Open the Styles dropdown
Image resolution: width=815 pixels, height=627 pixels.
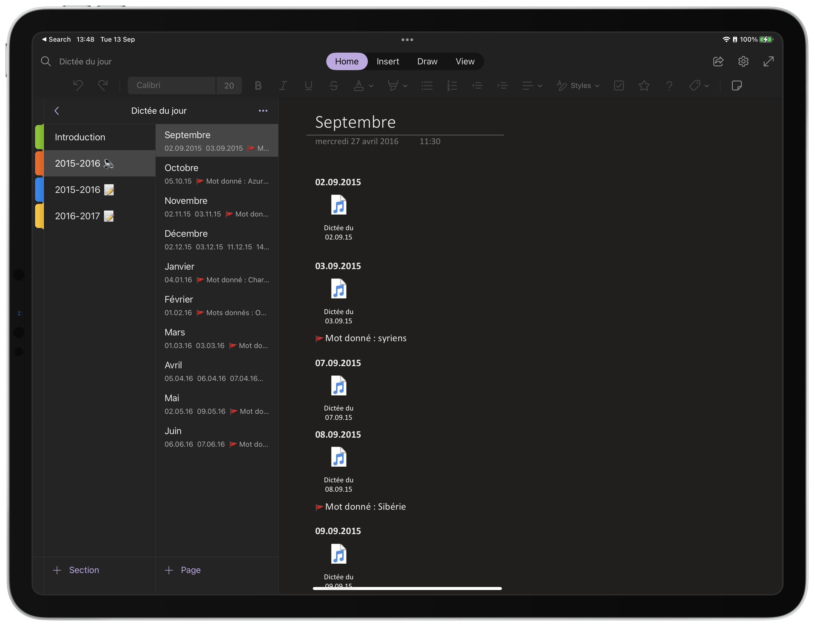click(578, 86)
